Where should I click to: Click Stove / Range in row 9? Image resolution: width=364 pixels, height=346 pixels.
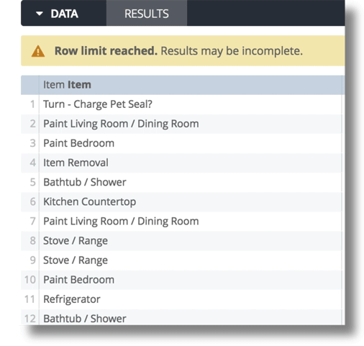[x=76, y=260]
